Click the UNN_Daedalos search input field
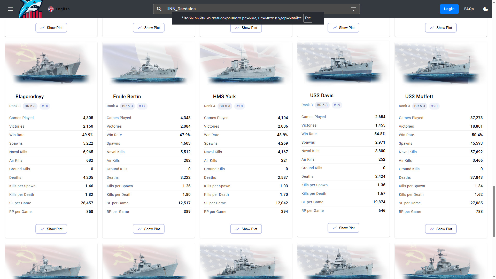The image size is (496, 279). pos(256,9)
